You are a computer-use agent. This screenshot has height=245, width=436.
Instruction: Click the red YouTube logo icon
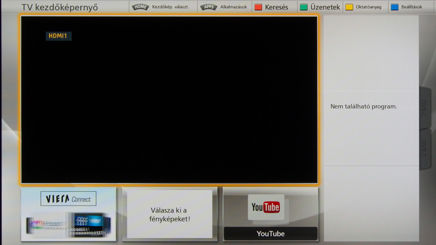click(266, 207)
